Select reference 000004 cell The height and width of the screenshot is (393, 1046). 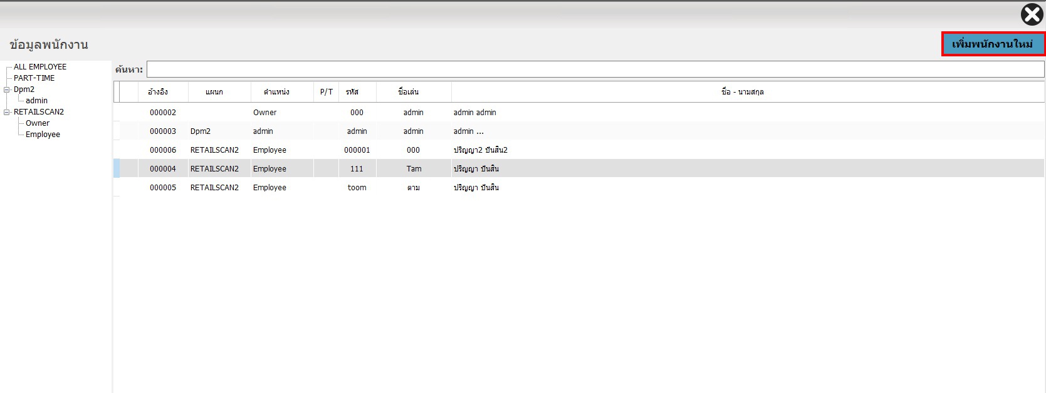[163, 169]
